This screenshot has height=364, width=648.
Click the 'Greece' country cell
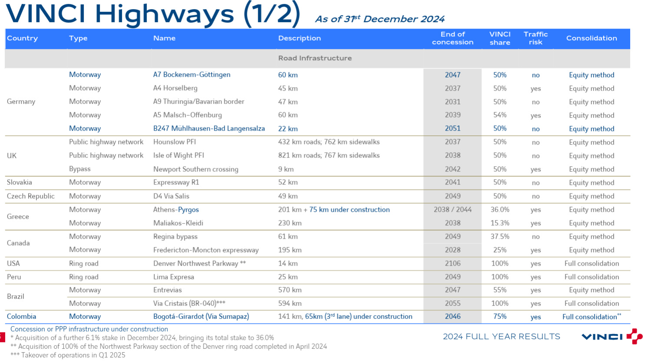[x=18, y=216]
